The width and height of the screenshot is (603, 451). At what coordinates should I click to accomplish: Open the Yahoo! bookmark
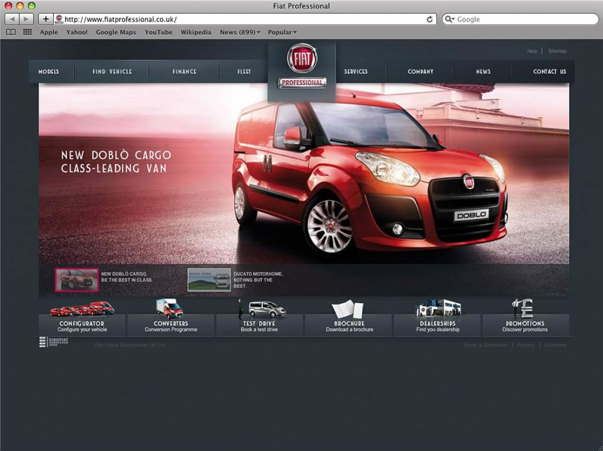pyautogui.click(x=77, y=32)
